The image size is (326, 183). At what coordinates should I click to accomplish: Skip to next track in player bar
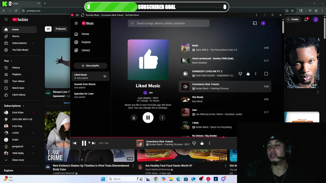[93, 143]
